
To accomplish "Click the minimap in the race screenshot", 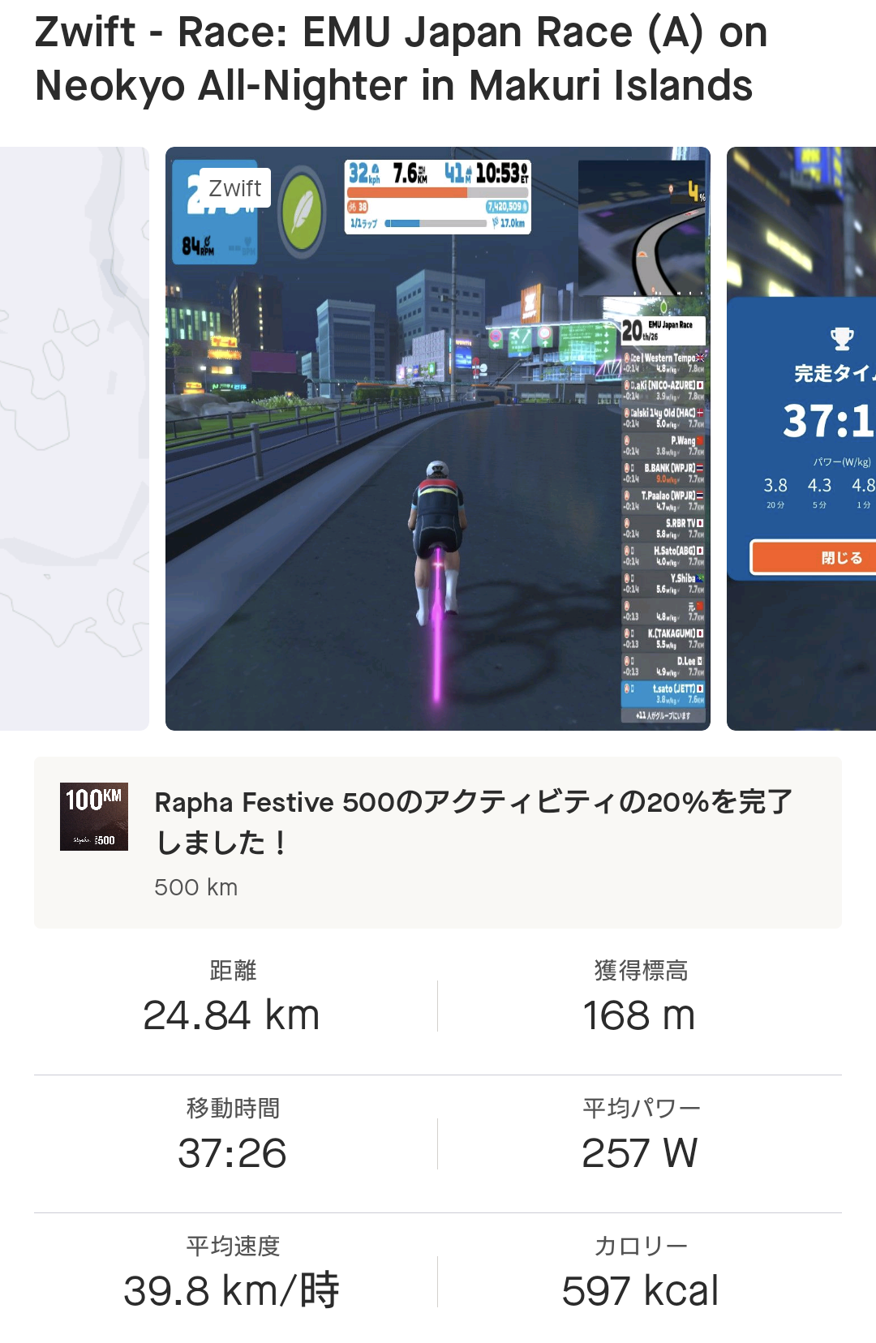I will tap(642, 227).
